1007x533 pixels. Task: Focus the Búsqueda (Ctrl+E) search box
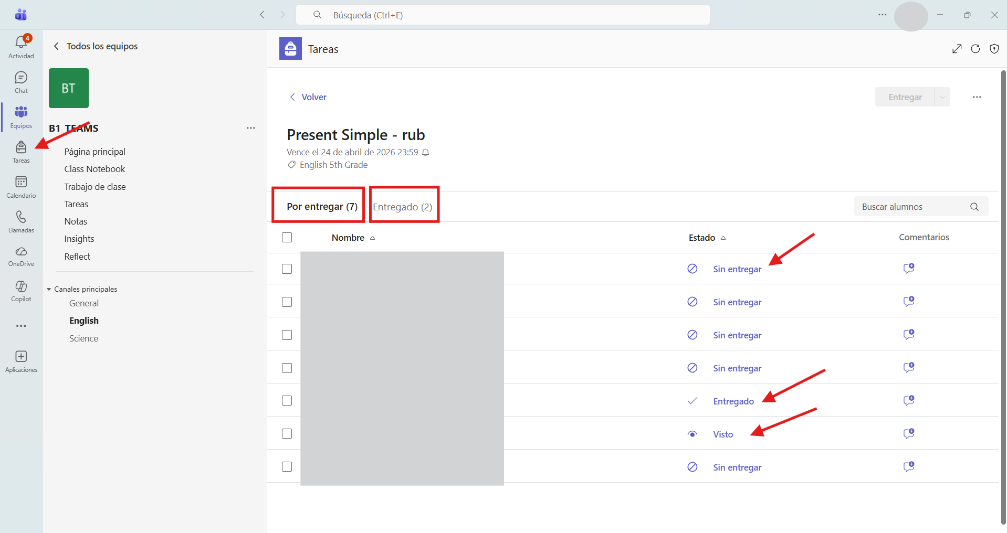503,15
